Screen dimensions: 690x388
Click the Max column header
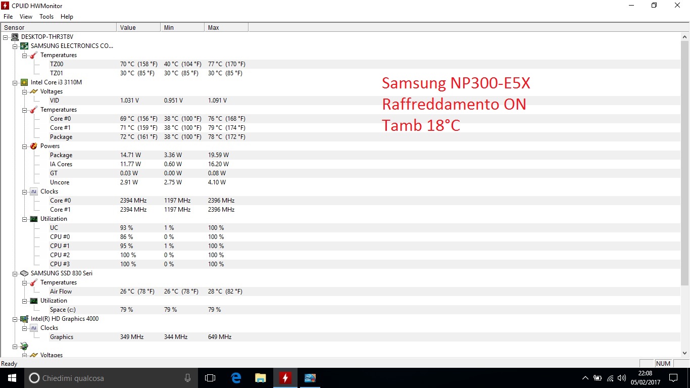(226, 27)
